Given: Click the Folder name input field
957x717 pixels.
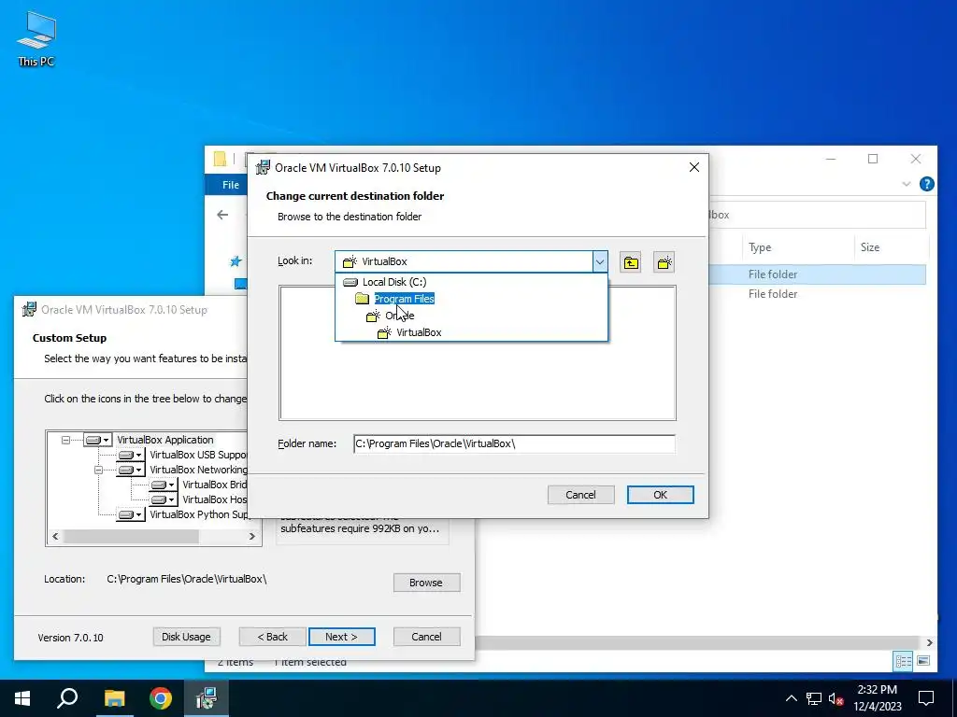Looking at the screenshot, I should pyautogui.click(x=514, y=443).
